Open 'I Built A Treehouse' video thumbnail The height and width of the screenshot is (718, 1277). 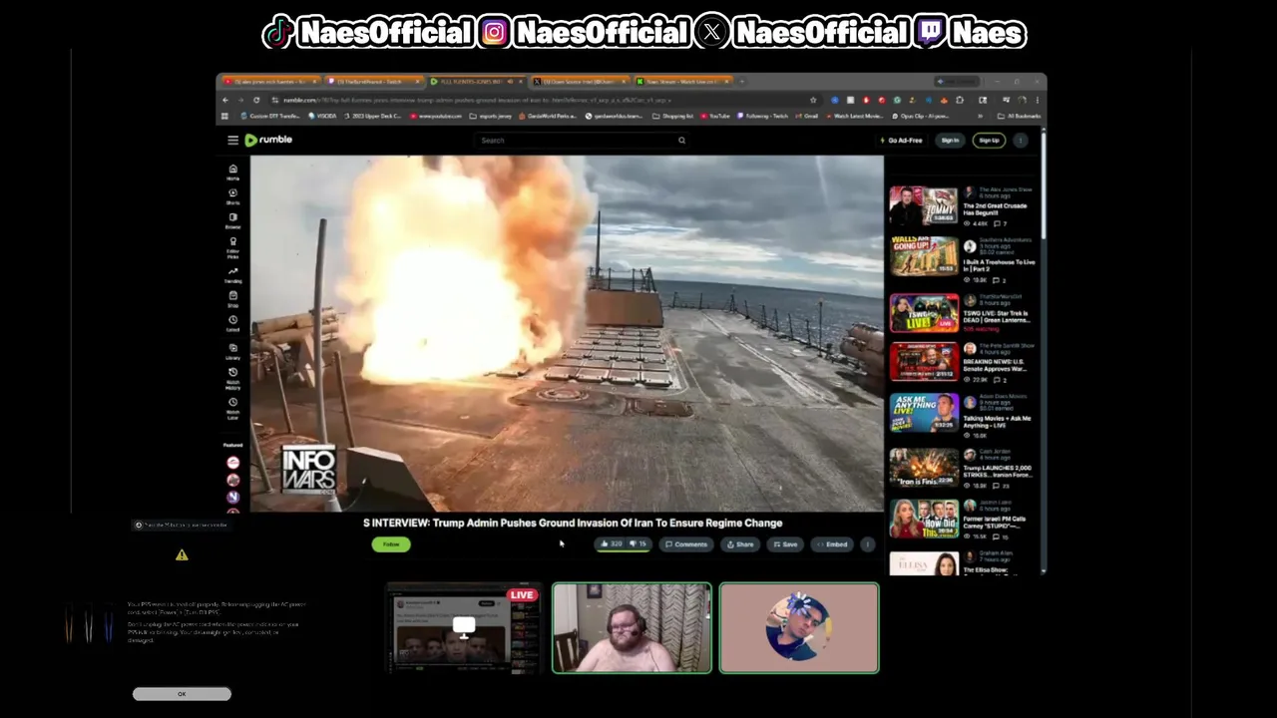pyautogui.click(x=924, y=258)
